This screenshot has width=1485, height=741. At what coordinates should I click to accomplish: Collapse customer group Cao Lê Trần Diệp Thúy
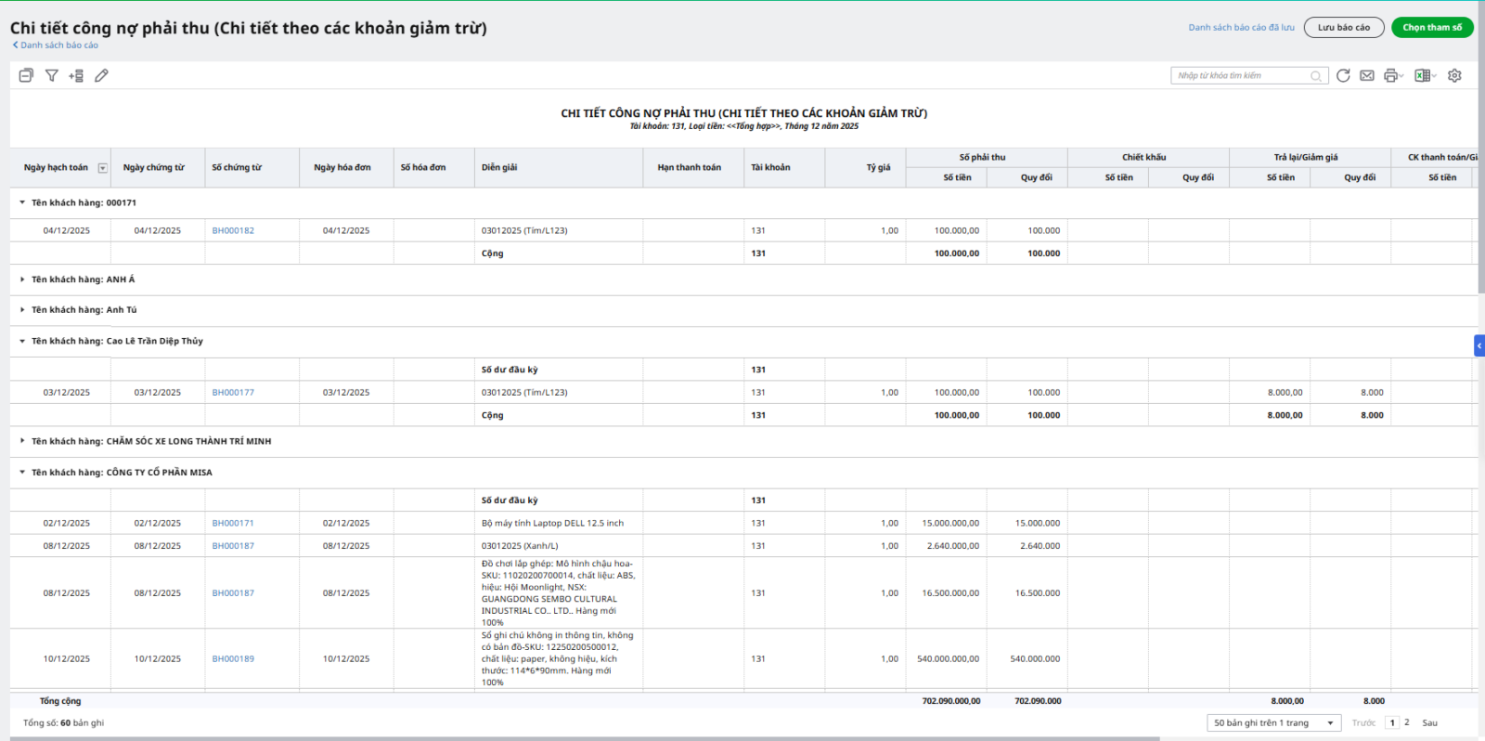point(22,341)
